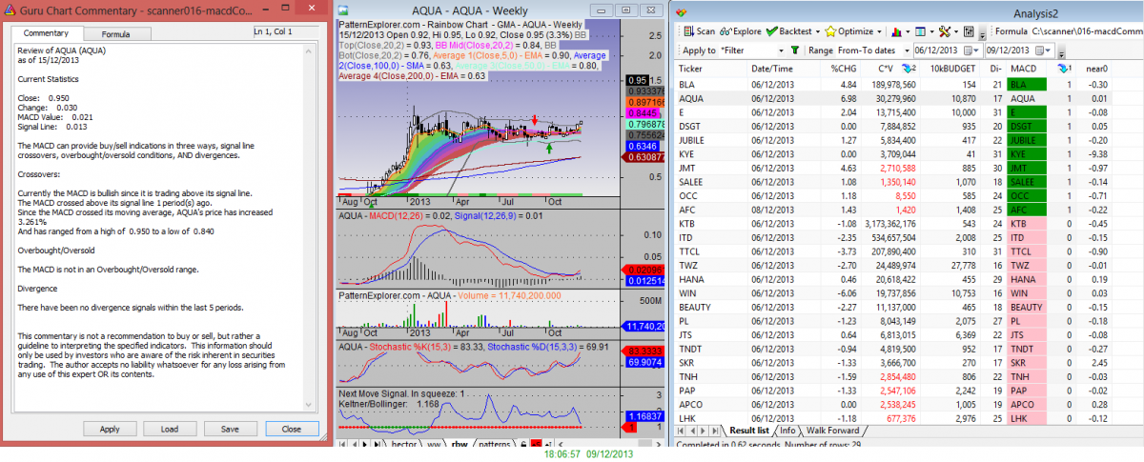
Task: Click lock icon on chart sheet bar
Action: (x=522, y=444)
